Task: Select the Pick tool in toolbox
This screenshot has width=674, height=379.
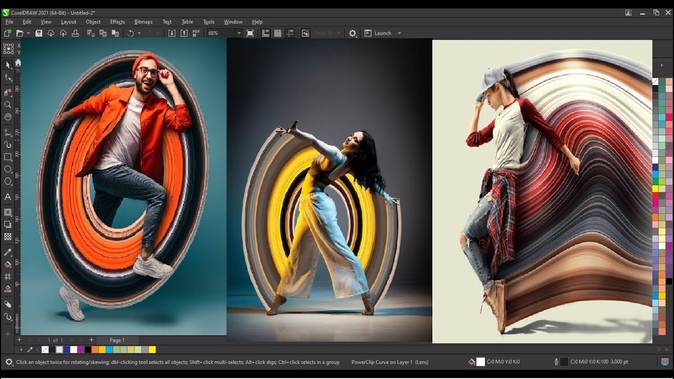Action: (x=8, y=65)
